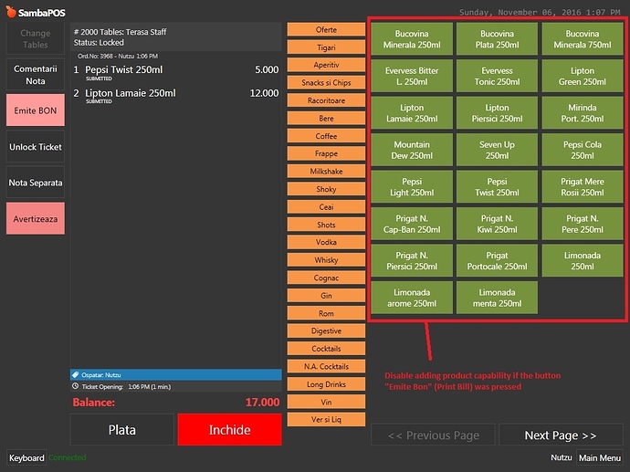Click the Ospatar: Nutzu tag bar
Viewport: 630px width, 472px height.
click(x=176, y=375)
